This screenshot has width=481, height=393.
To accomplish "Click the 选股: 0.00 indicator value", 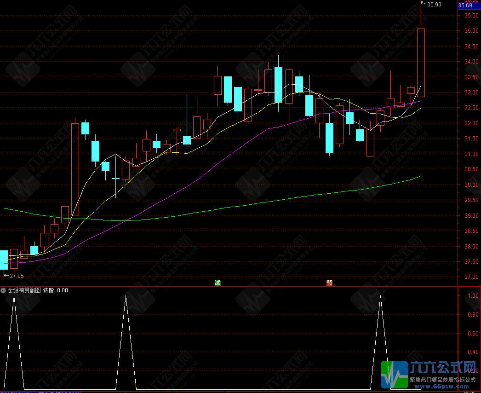I will tap(56, 290).
